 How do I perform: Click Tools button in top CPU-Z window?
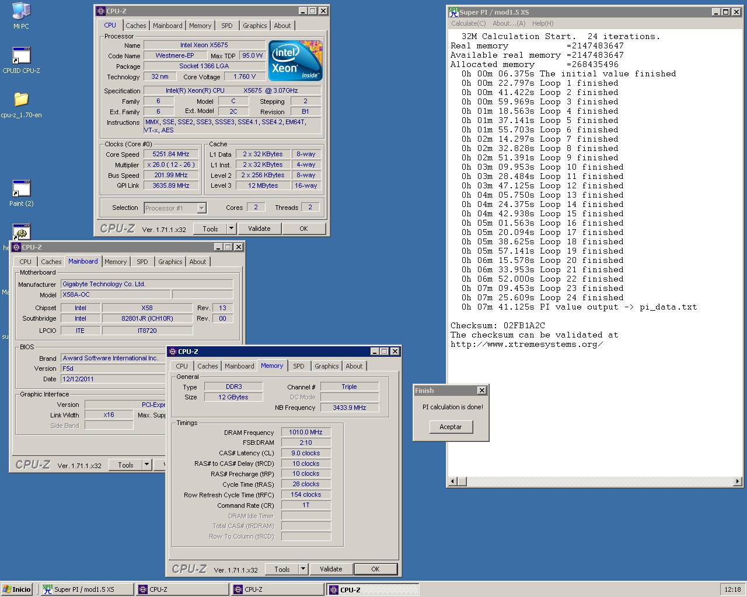[x=210, y=229]
